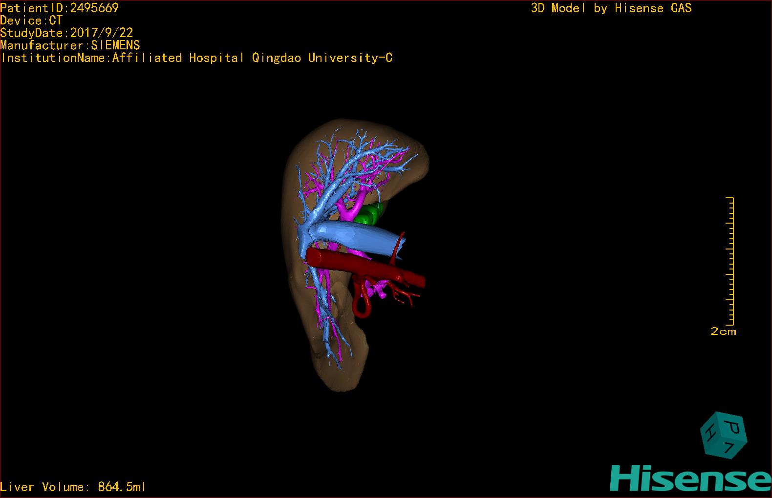The height and width of the screenshot is (498, 772).
Task: Click the StudyDate:2017/9/22 text
Action: (66, 33)
